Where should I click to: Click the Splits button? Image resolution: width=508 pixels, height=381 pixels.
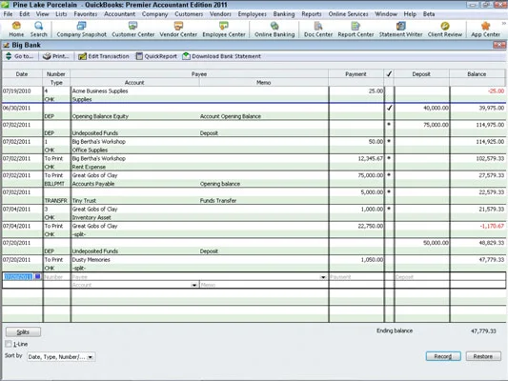coord(23,331)
